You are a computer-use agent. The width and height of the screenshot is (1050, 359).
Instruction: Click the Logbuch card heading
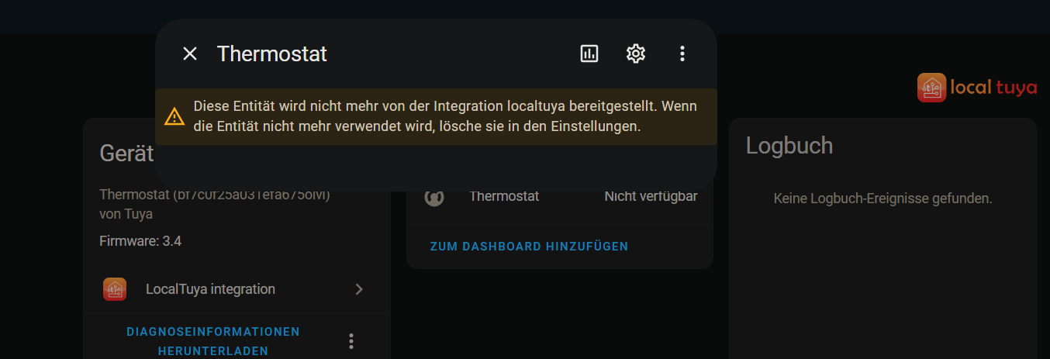789,145
